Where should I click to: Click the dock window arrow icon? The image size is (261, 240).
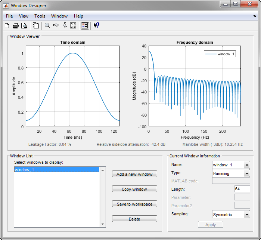click(x=255, y=16)
